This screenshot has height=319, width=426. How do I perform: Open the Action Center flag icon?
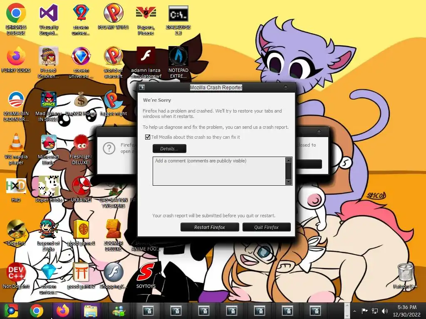coord(364,311)
